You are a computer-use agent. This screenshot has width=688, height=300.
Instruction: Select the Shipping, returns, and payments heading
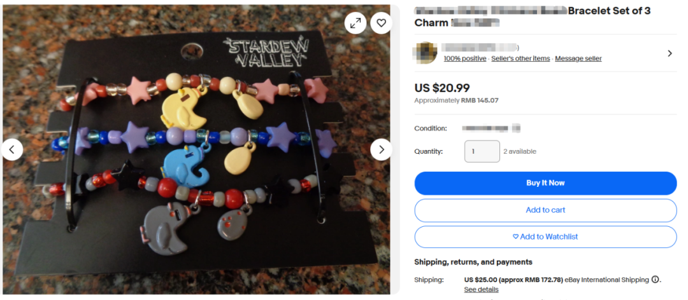click(x=473, y=262)
